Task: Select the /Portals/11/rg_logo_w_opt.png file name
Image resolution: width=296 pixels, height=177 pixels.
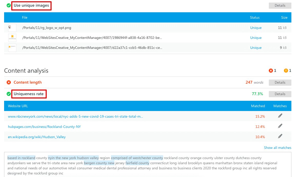Action: pyautogui.click(x=47, y=28)
